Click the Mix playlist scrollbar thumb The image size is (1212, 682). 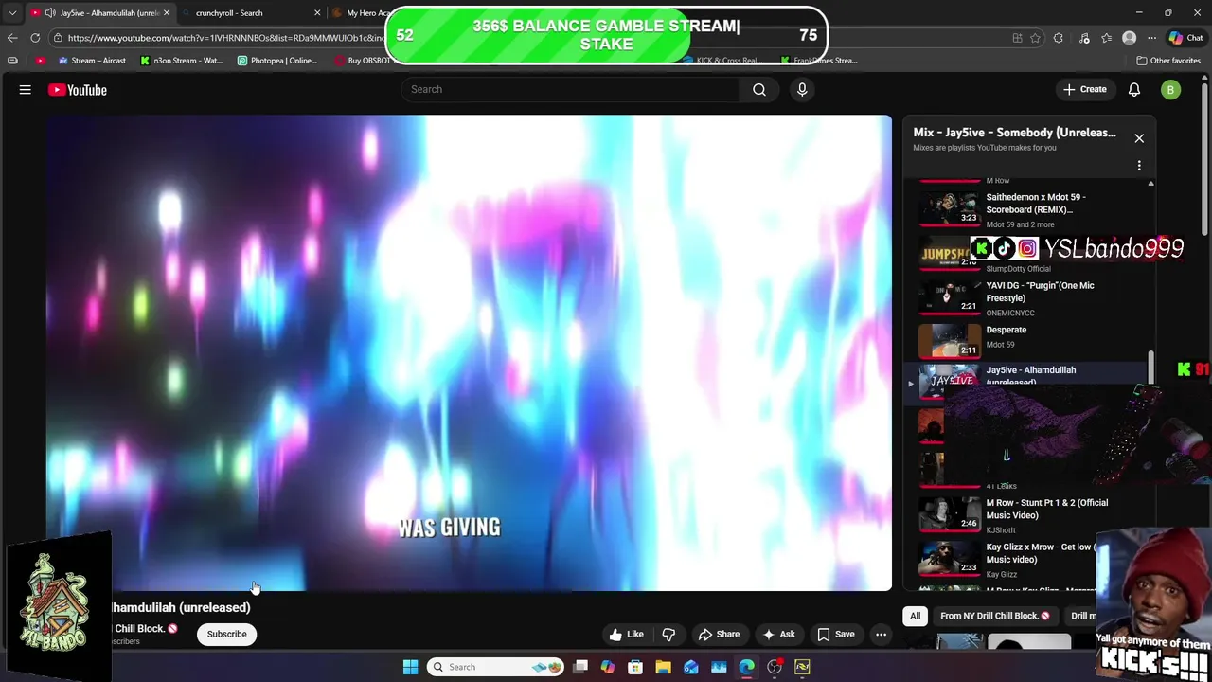tap(1151, 368)
